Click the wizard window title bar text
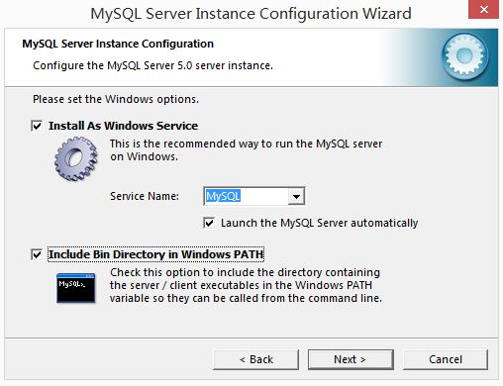 coord(251,14)
